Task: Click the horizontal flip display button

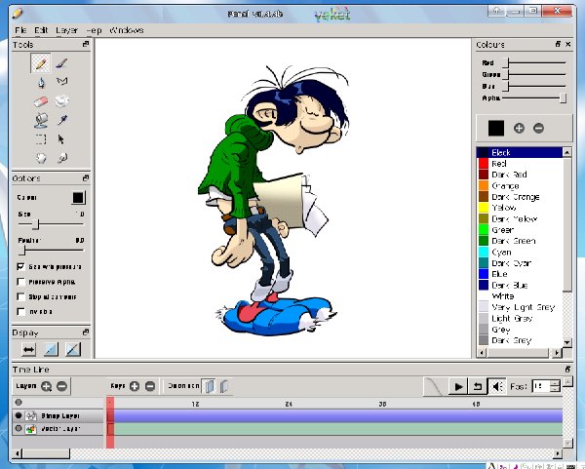Action: tap(28, 350)
